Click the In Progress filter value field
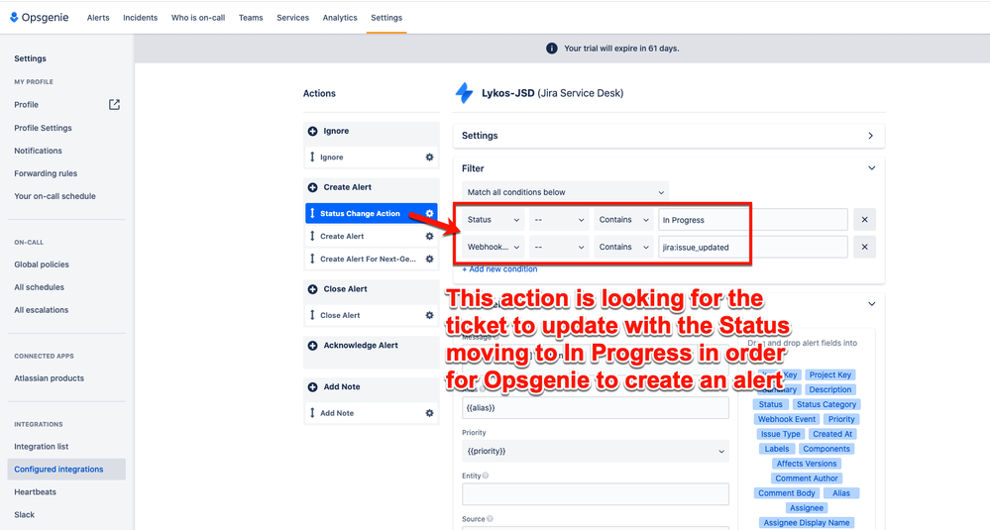The image size is (990, 530). click(x=752, y=220)
